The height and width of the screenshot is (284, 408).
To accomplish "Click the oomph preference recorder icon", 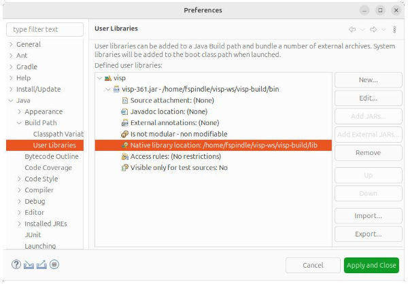I will pos(54,265).
